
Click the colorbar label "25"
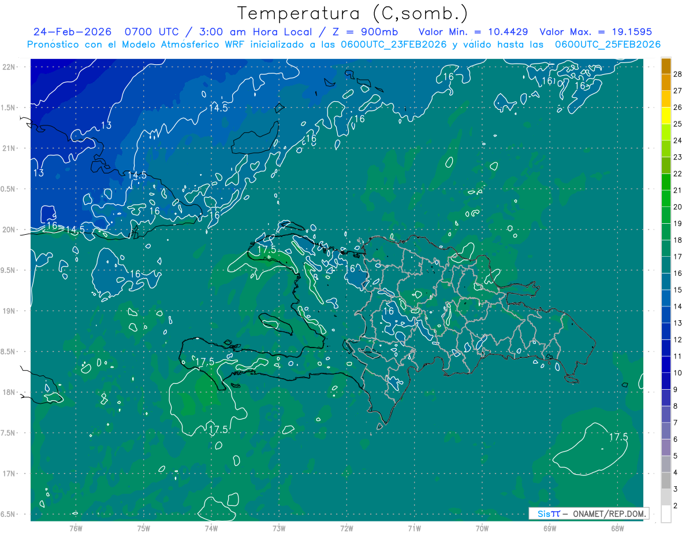pyautogui.click(x=677, y=124)
